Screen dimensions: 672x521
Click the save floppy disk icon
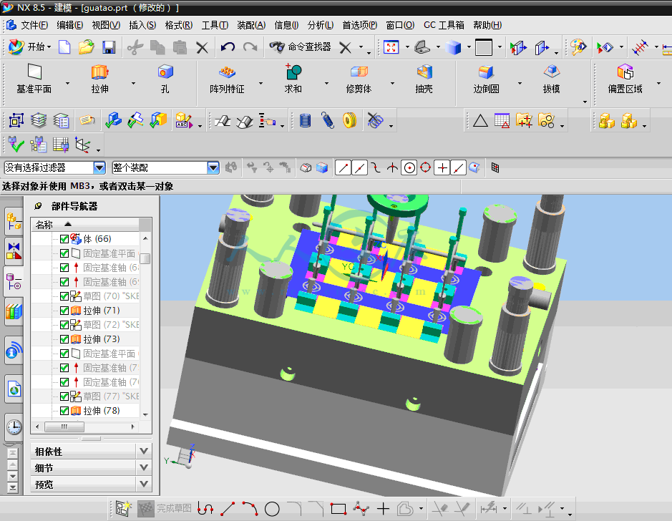point(109,47)
